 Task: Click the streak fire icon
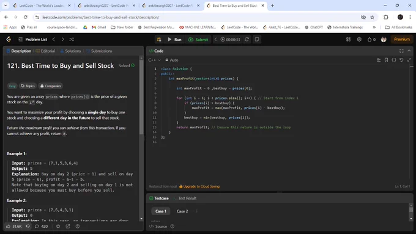(371, 40)
